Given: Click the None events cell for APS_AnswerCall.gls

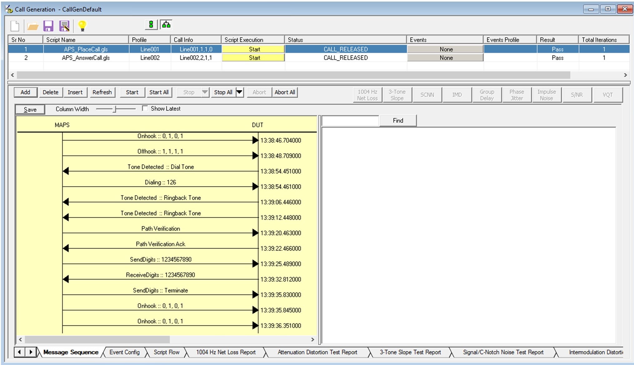Looking at the screenshot, I should tap(445, 57).
